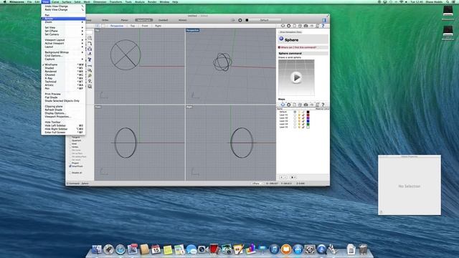The image size is (459, 258).
Task: Open Finder from the Dock
Action: (96, 249)
